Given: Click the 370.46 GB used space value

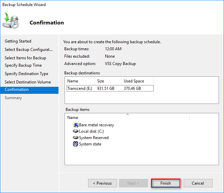Looking at the screenshot, I should [132, 88].
